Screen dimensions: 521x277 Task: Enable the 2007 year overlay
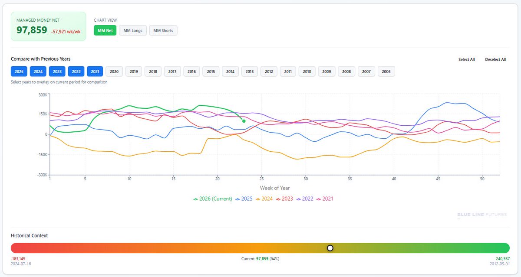click(x=366, y=72)
